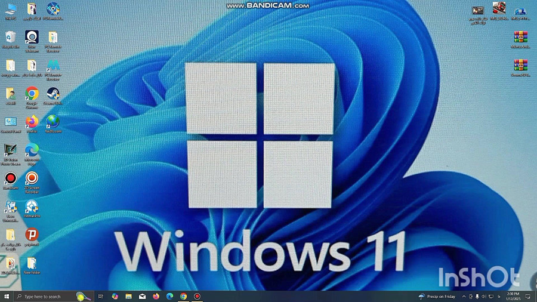The image size is (537, 302).
Task: Open the volume speaker tray icon
Action: [484, 297]
